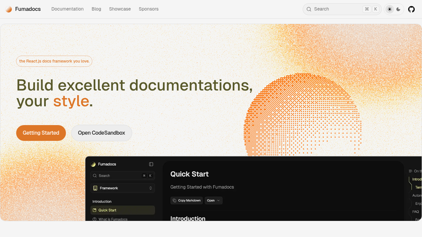Click Open CodeSandbox button

click(102, 133)
